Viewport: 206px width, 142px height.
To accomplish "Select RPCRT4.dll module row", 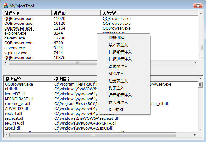I will (x=14, y=123).
